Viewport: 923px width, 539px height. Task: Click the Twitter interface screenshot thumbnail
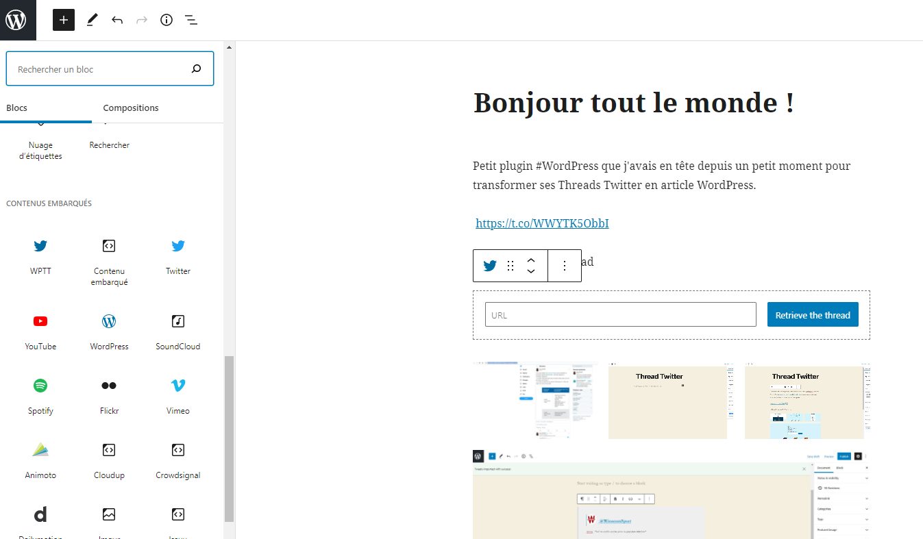pyautogui.click(x=535, y=400)
